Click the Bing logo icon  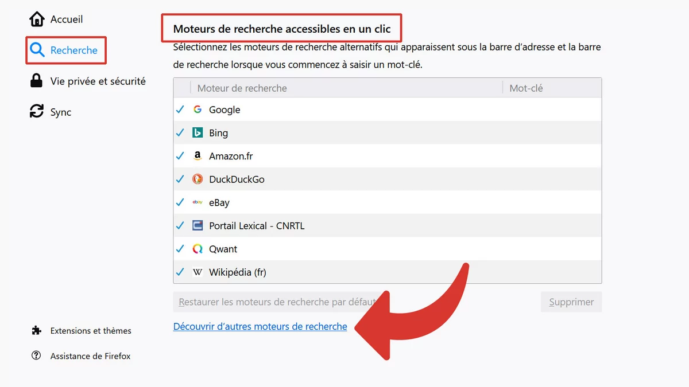(198, 132)
